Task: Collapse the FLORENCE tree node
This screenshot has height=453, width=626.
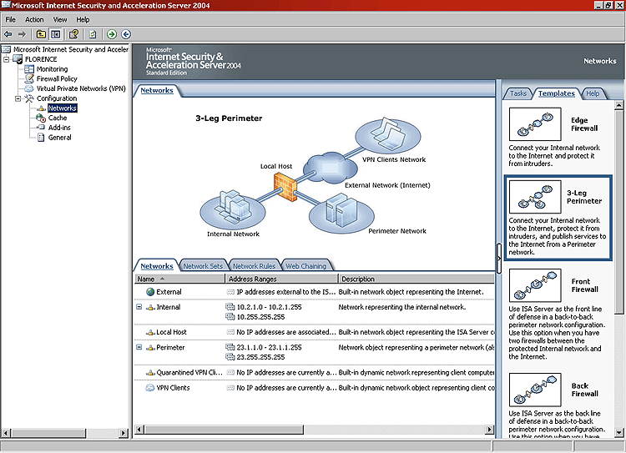Action: [x=7, y=59]
